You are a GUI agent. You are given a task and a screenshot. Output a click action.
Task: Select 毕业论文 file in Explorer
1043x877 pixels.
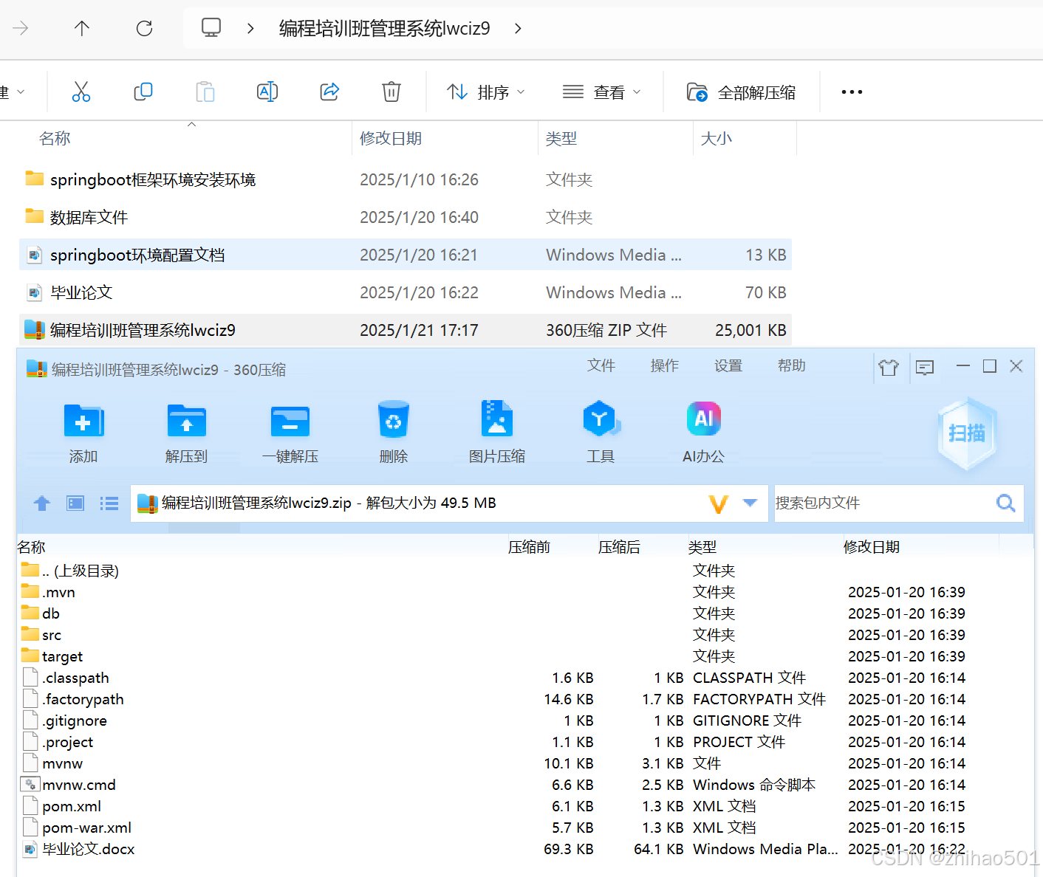point(405,292)
